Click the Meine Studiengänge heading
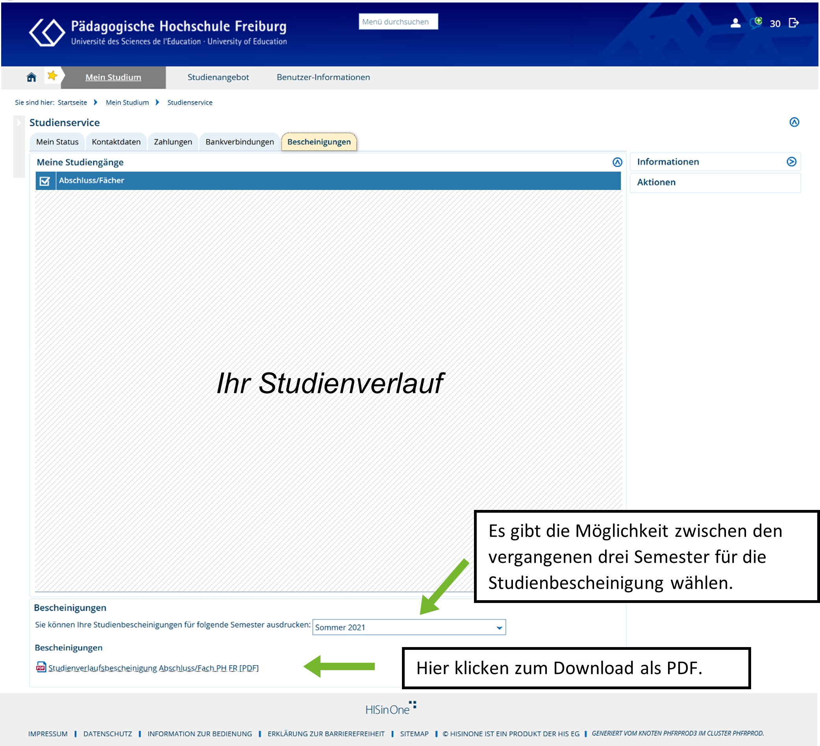 click(80, 162)
